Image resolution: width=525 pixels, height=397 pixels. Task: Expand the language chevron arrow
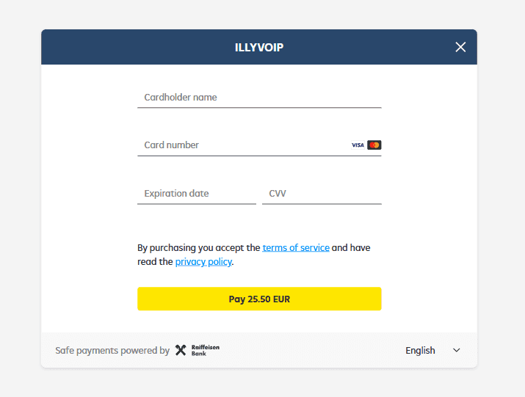click(456, 350)
